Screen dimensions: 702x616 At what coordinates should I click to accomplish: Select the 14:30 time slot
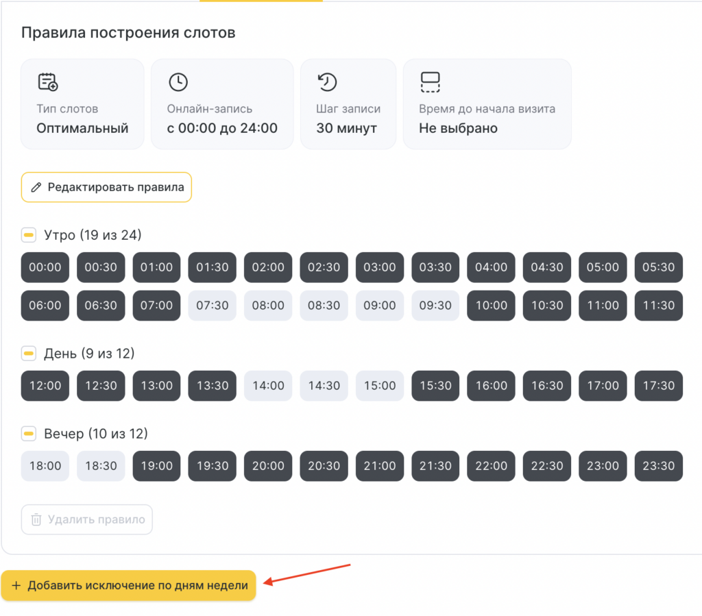324,386
